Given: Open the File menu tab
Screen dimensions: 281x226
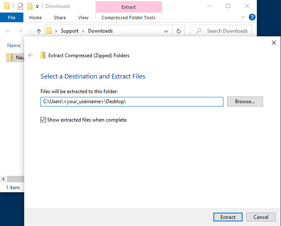Looking at the screenshot, I should click(x=12, y=18).
